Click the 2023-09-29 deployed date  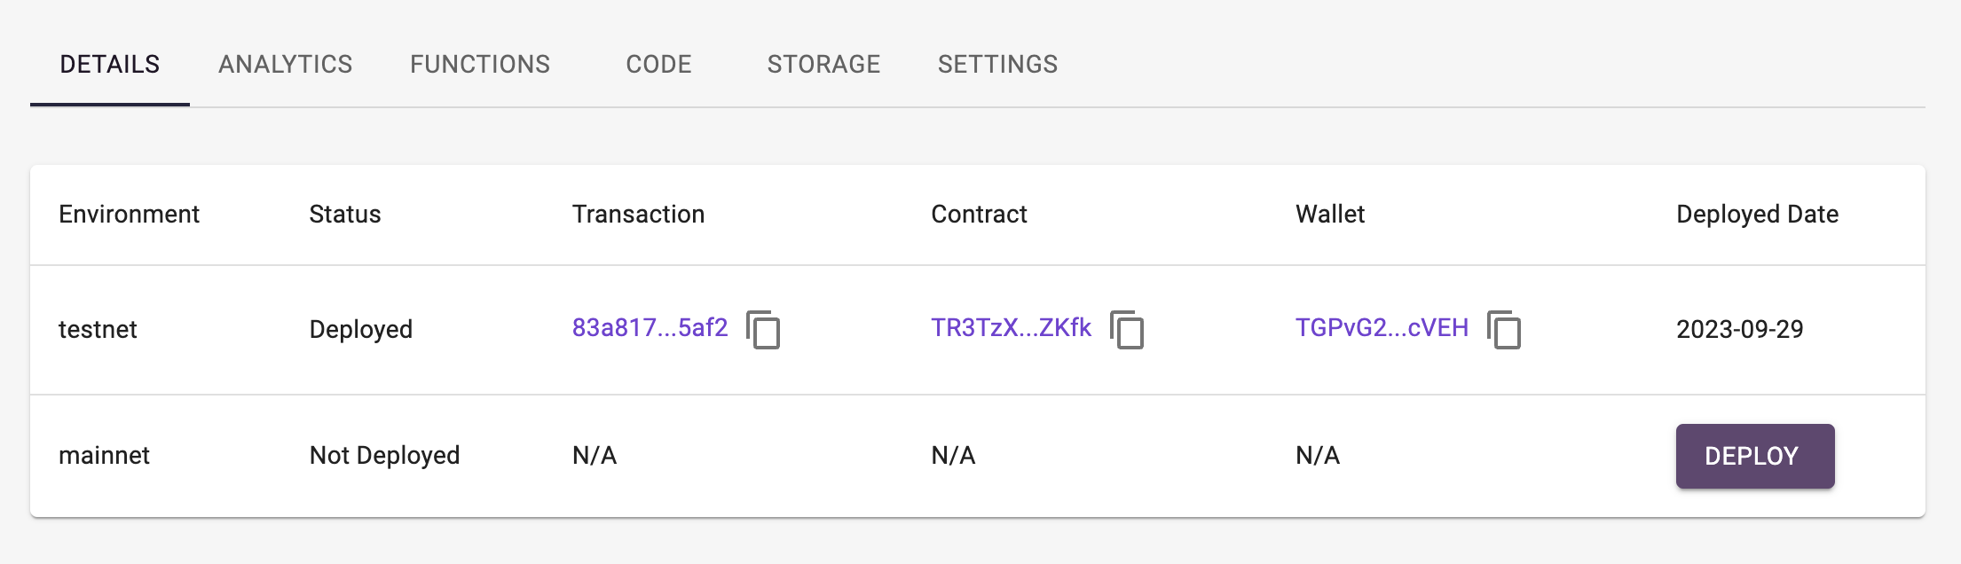(x=1739, y=330)
